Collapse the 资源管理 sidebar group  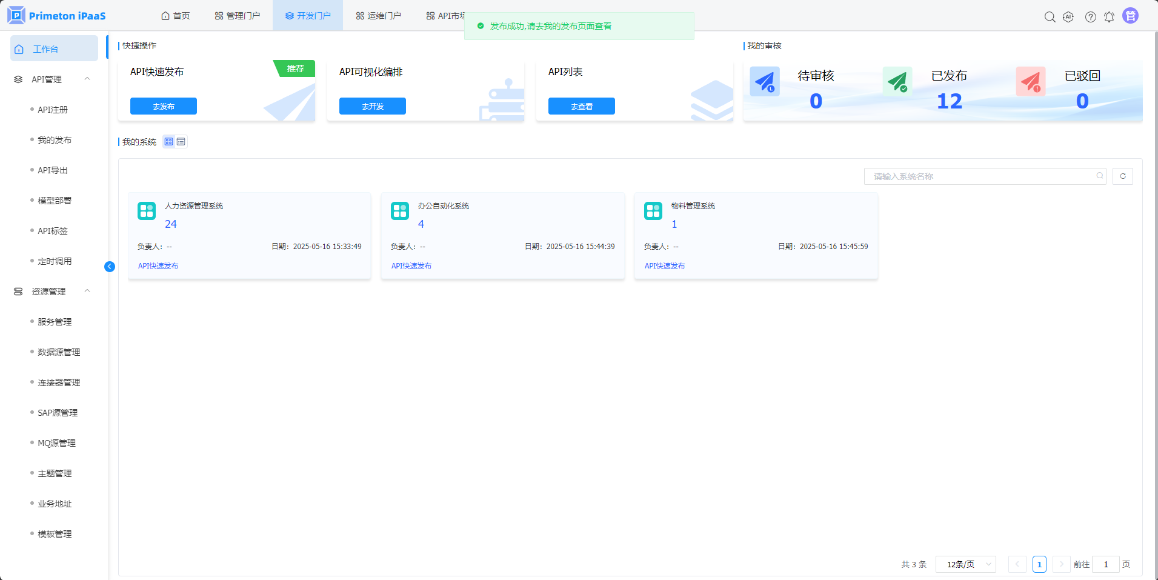tap(87, 291)
